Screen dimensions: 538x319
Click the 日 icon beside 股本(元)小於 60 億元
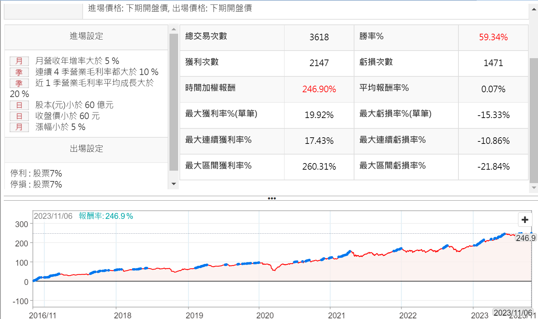[19, 105]
